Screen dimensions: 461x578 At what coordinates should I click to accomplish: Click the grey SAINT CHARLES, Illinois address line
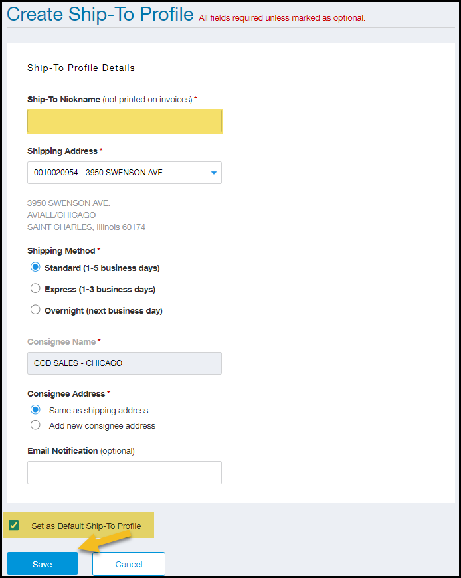pos(86,227)
